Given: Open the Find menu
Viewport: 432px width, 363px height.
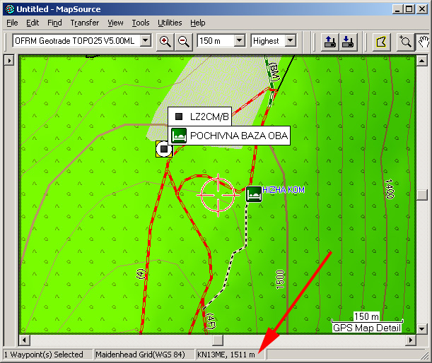Looking at the screenshot, I should tap(54, 23).
